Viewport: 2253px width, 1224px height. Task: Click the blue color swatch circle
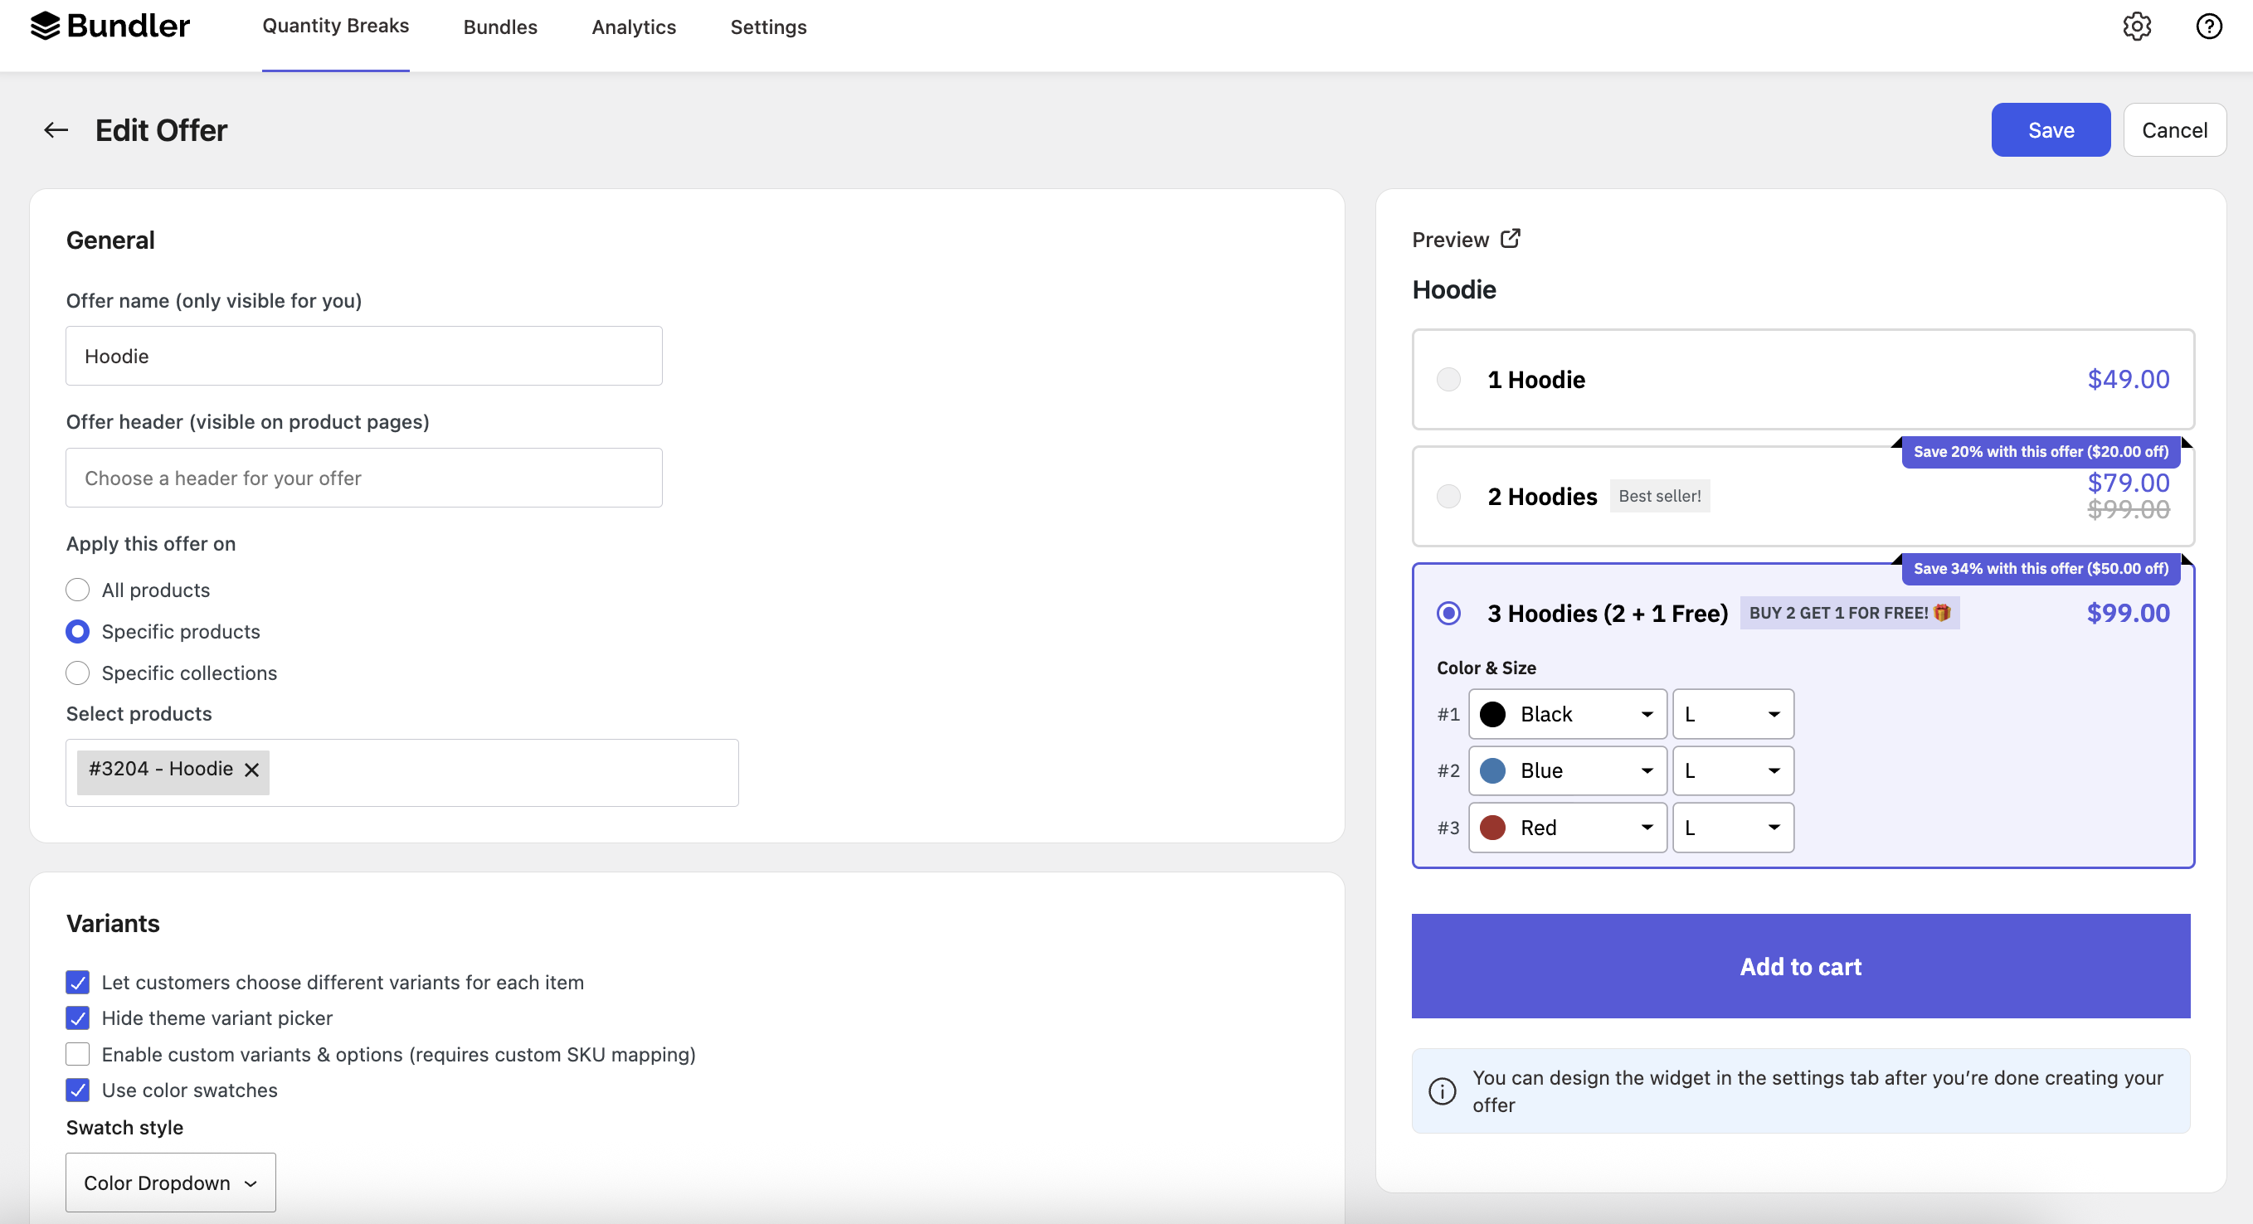click(1493, 770)
